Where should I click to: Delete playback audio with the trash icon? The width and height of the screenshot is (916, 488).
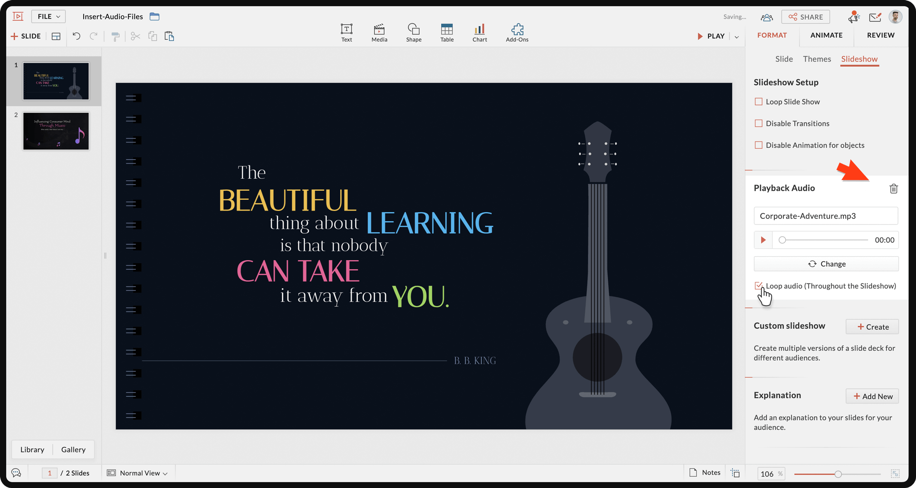(893, 189)
